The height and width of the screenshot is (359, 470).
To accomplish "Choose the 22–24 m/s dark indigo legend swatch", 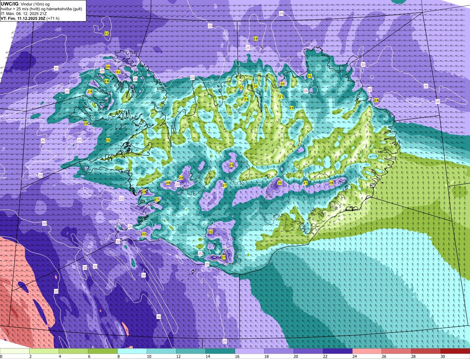I will (x=338, y=351).
